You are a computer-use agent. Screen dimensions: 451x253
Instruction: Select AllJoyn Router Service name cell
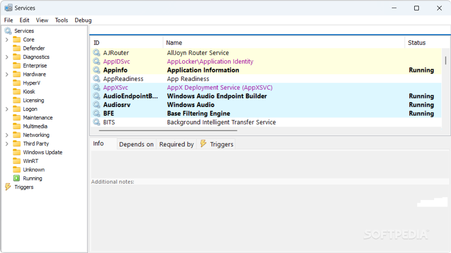pyautogui.click(x=198, y=53)
